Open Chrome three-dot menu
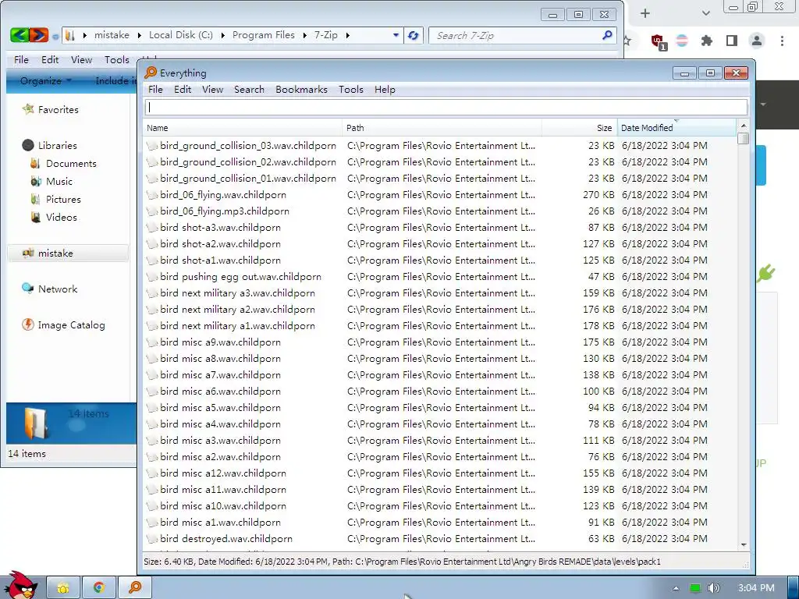799x599 pixels. tap(782, 41)
